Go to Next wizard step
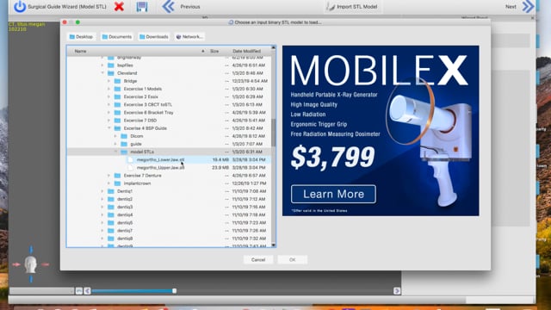551x310 pixels. 520,6
